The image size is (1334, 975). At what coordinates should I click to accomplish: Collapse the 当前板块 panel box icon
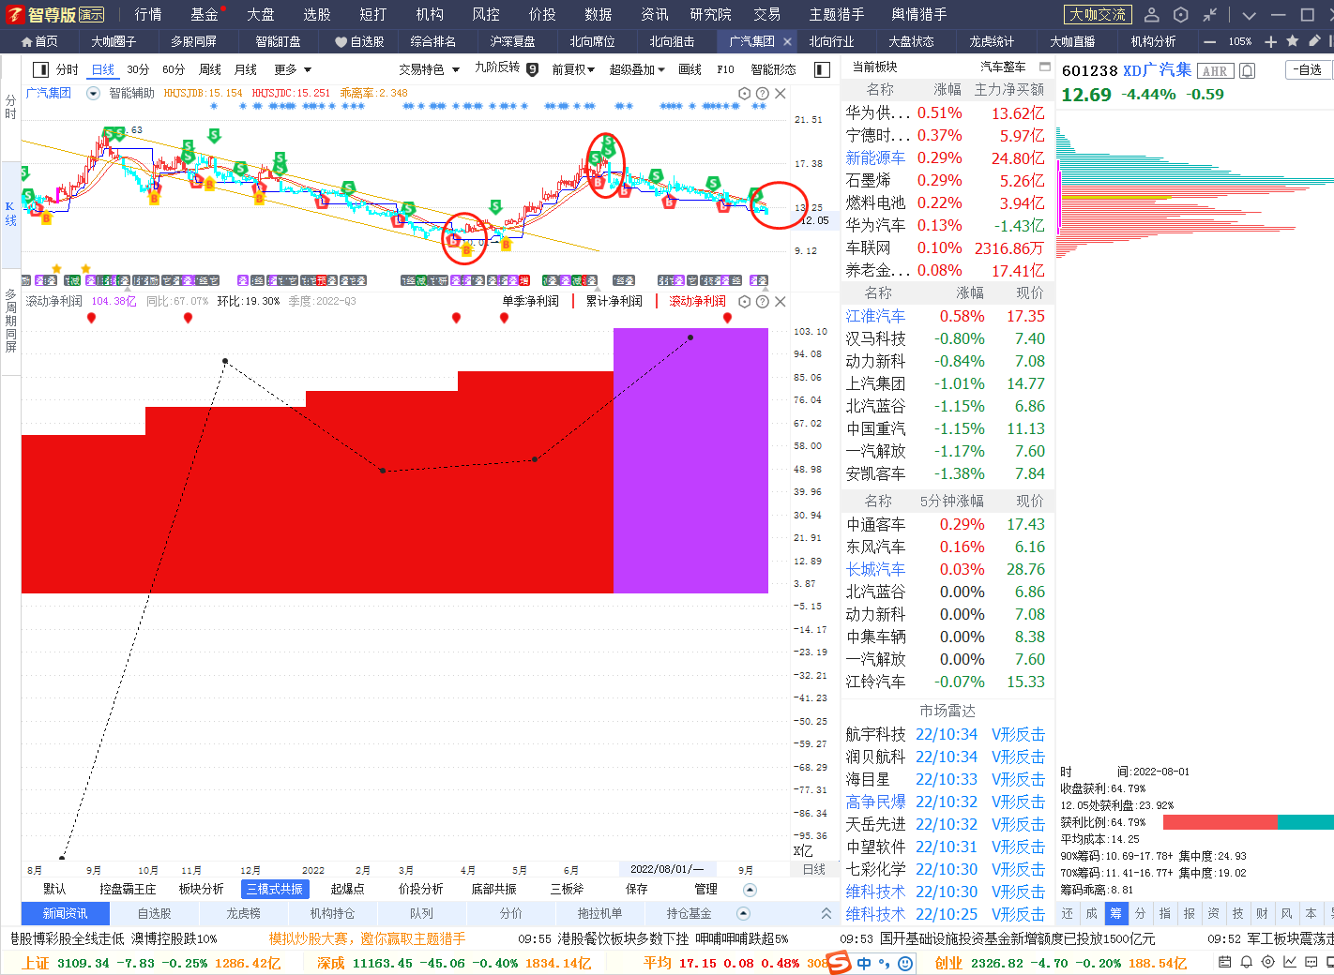point(1045,67)
